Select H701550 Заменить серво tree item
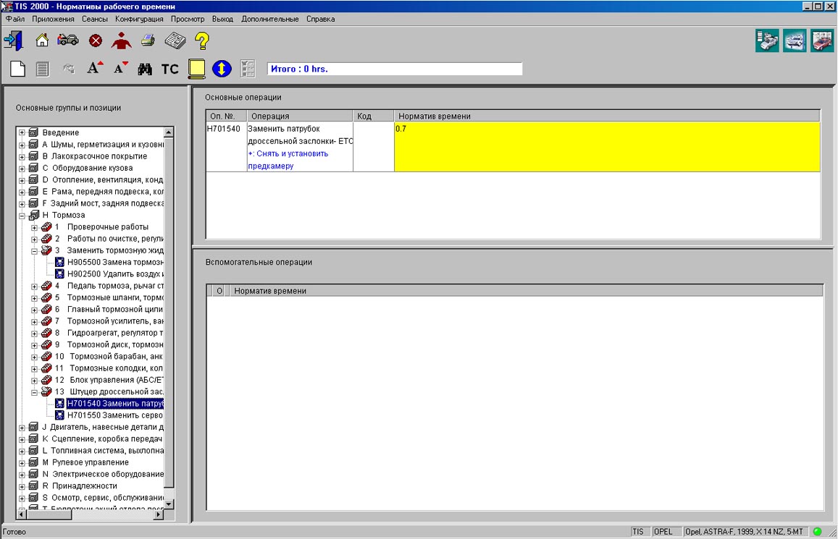The width and height of the screenshot is (838, 539). pos(114,416)
